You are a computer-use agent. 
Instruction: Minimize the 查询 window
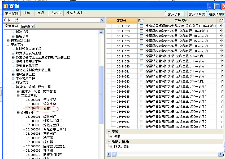tap(210, 6)
